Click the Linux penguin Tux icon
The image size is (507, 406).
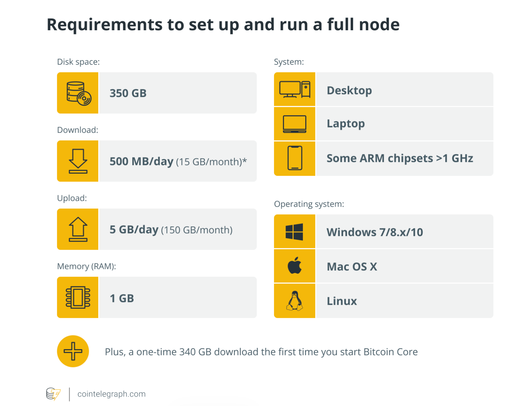pos(294,301)
